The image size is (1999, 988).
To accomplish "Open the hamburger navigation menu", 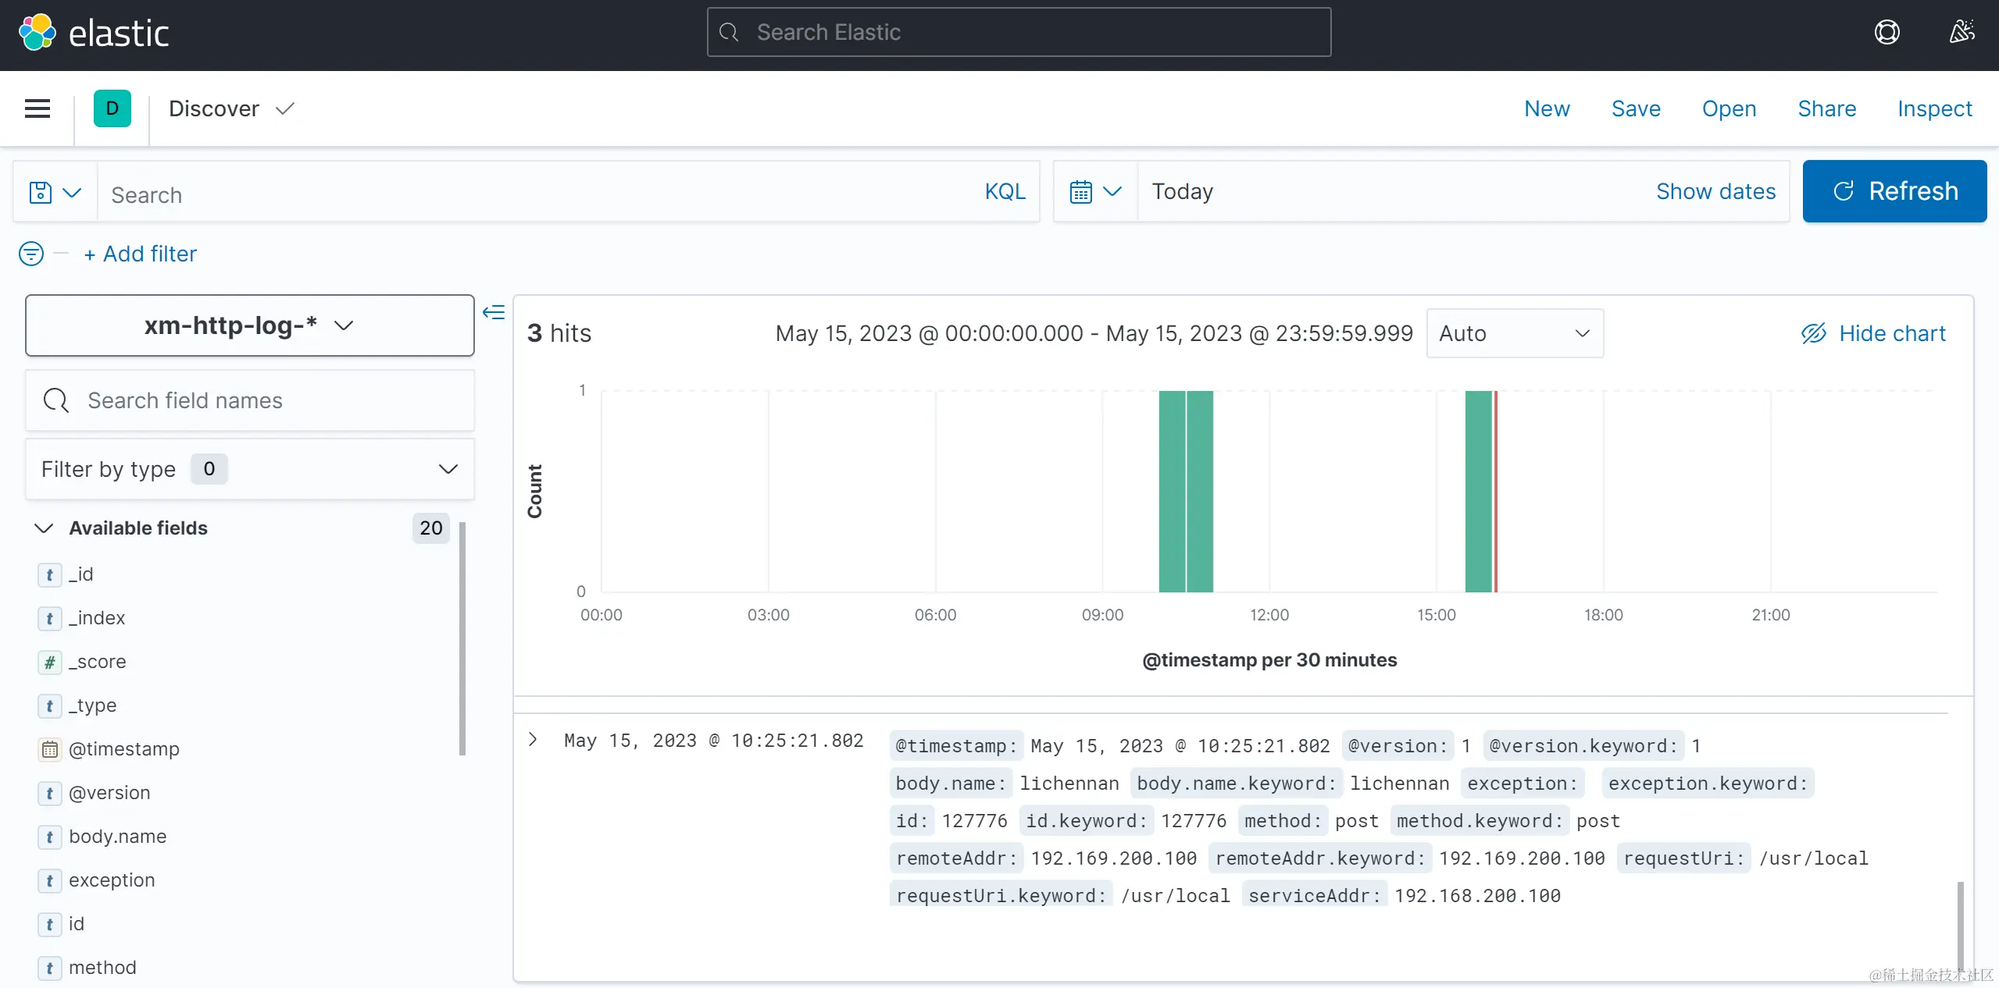I will click(x=37, y=108).
